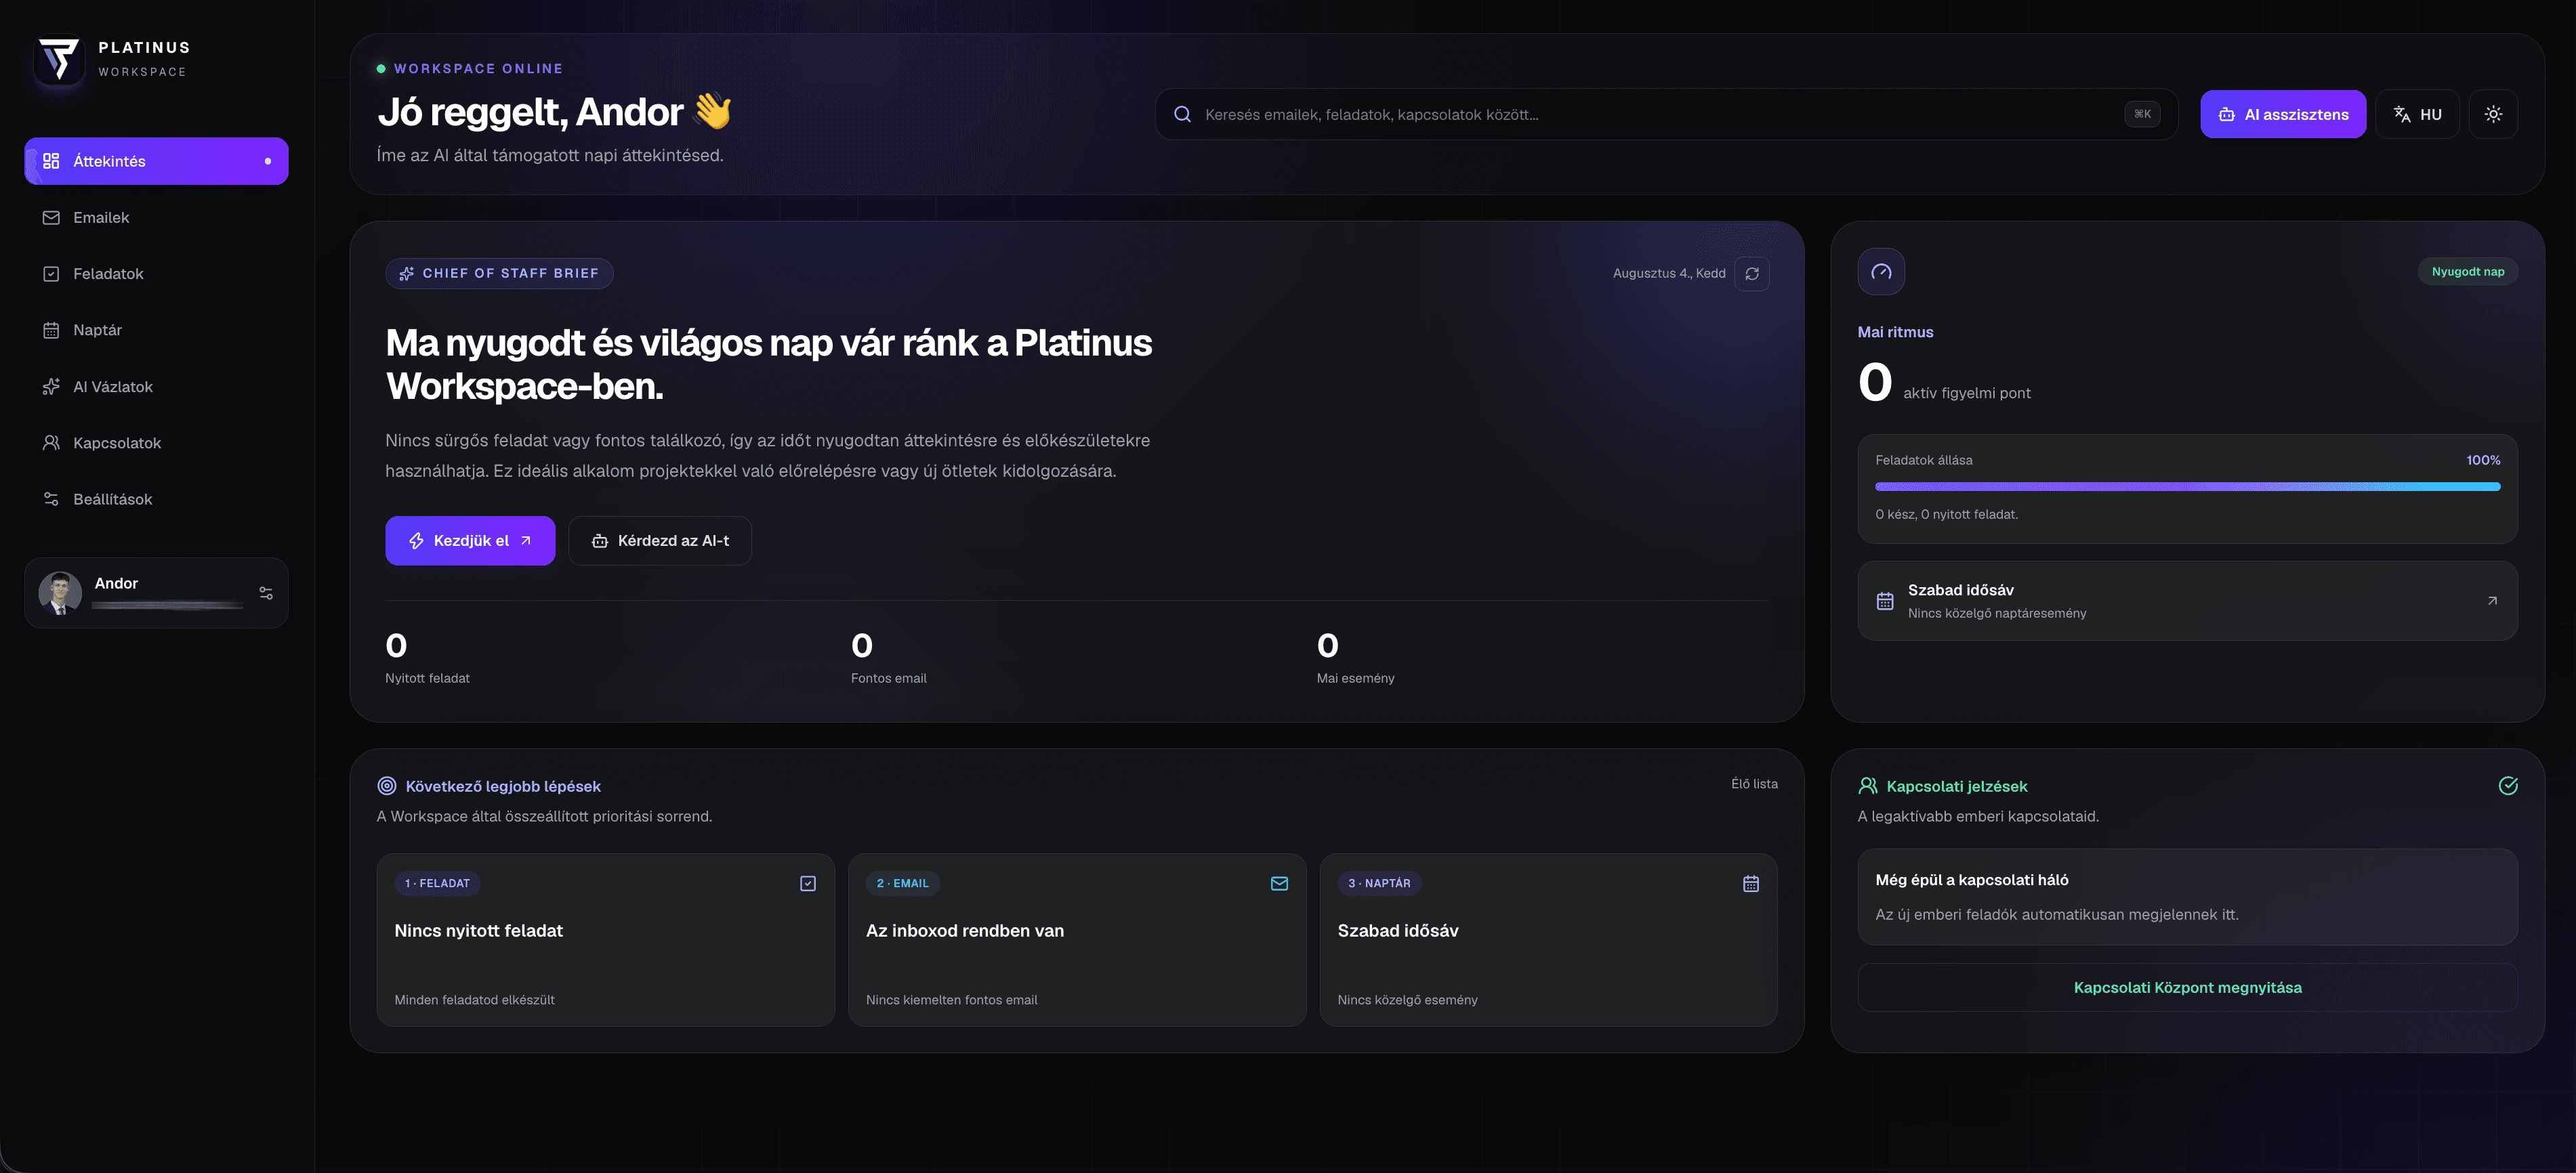Viewport: 2576px width, 1173px height.
Task: Open Feladatok in the sidebar
Action: point(157,273)
